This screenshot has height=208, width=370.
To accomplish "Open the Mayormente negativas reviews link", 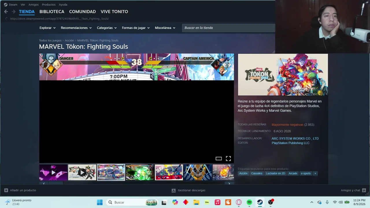I will 287,125.
